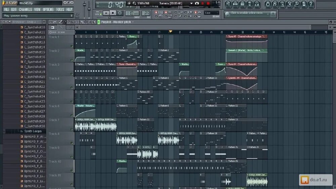Image resolution: width=336 pixels, height=189 pixels.
Task: Show the playlist window
Action: (228, 4)
